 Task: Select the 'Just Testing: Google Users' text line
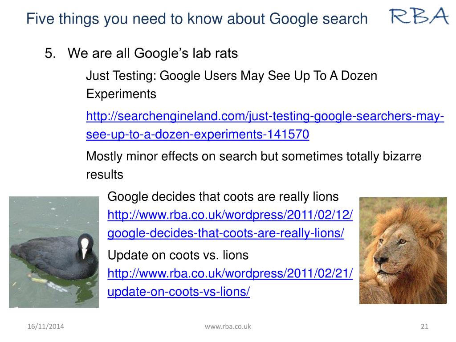232,76
